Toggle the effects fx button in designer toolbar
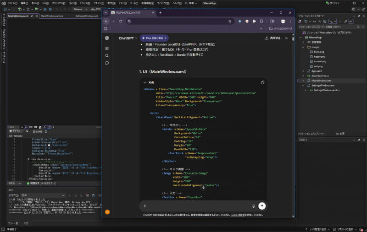Viewport: 367px width, 232px height. [26, 127]
